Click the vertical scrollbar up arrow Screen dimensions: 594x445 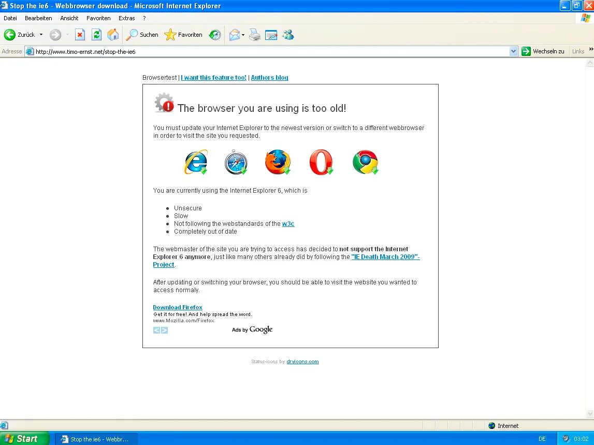pos(590,63)
